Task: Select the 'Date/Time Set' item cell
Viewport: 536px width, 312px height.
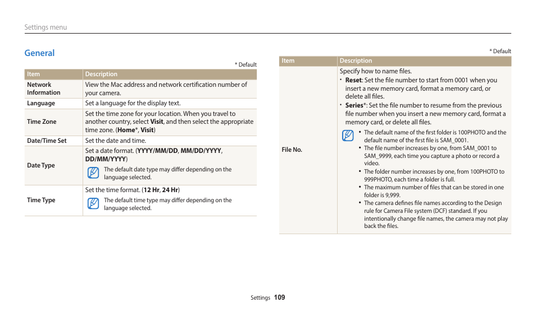Action: tap(53, 141)
